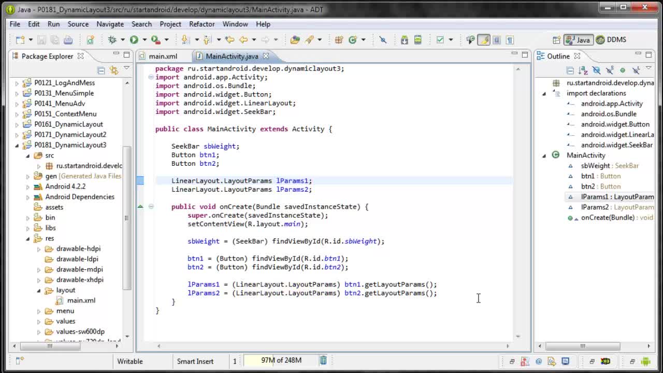This screenshot has height=373, width=663.
Task: Open Package Explorer view menu triangle
Action: (126, 68)
